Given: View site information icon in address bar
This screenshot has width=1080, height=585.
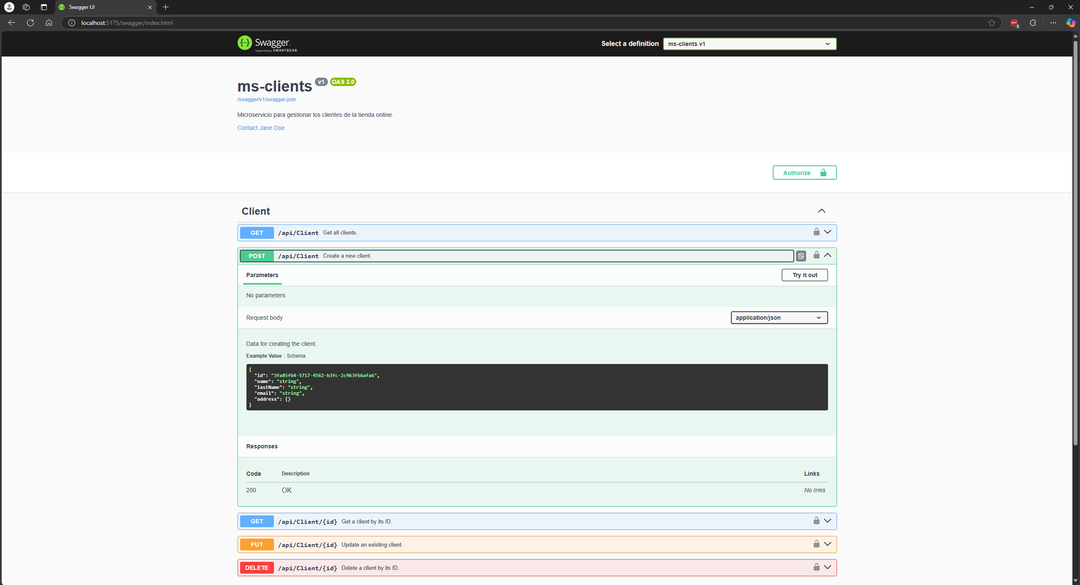Looking at the screenshot, I should (x=72, y=23).
